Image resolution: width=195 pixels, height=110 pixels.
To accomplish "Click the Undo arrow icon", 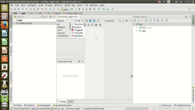I will coord(23,9).
